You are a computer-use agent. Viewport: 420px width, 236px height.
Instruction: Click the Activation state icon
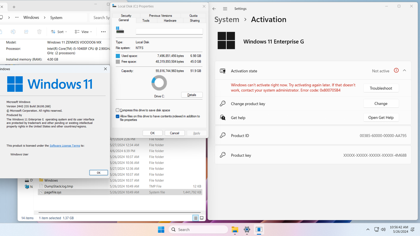[x=223, y=71]
